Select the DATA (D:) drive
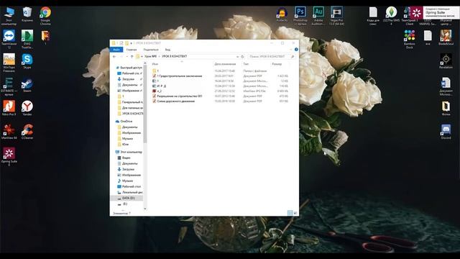Viewport: 460px width, 259px height. [x=127, y=199]
